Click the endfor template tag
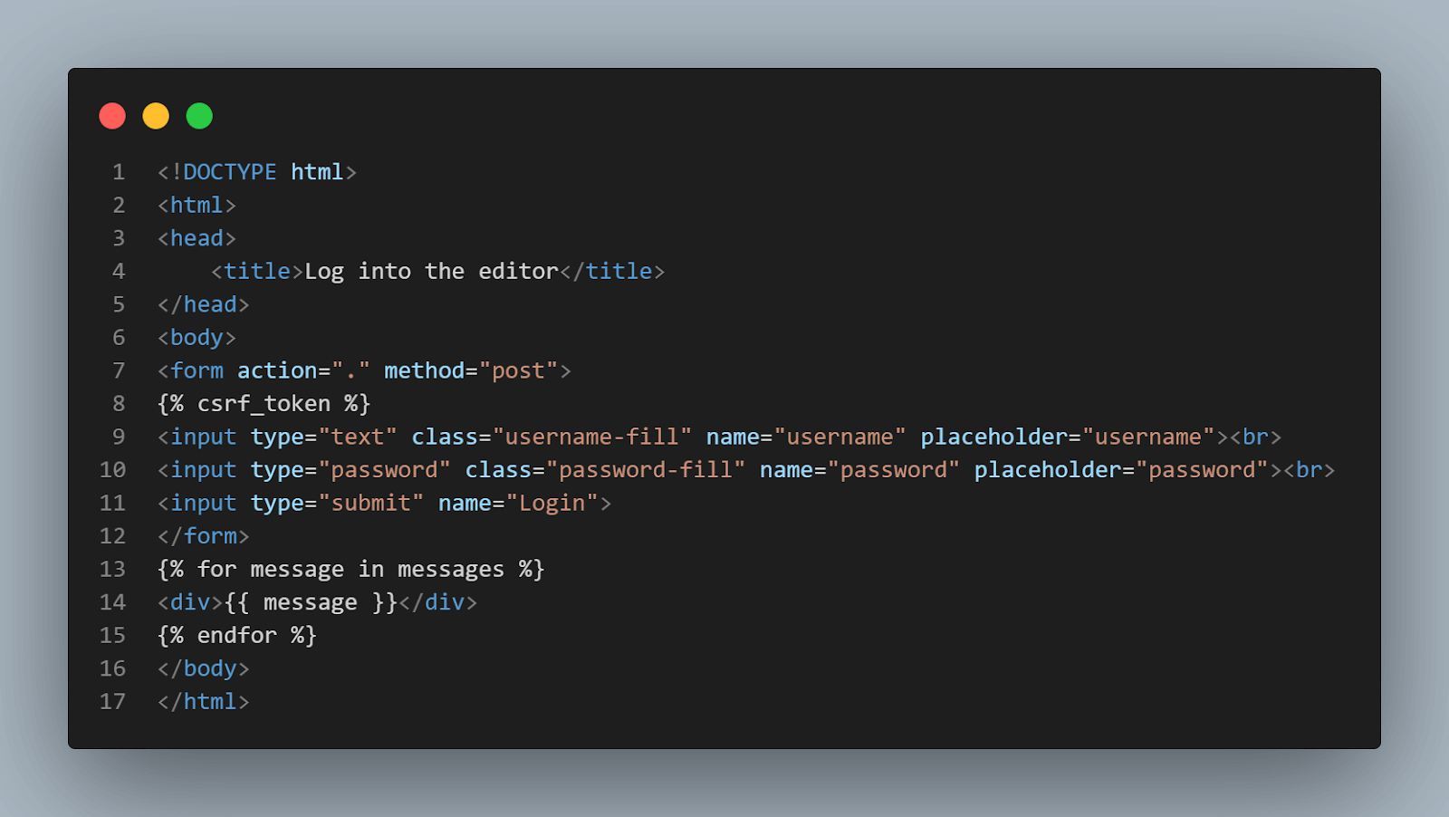The width and height of the screenshot is (1449, 817). [x=237, y=635]
